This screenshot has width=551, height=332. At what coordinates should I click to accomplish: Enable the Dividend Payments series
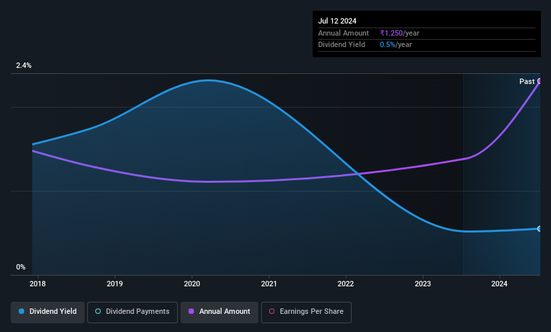pos(132,312)
